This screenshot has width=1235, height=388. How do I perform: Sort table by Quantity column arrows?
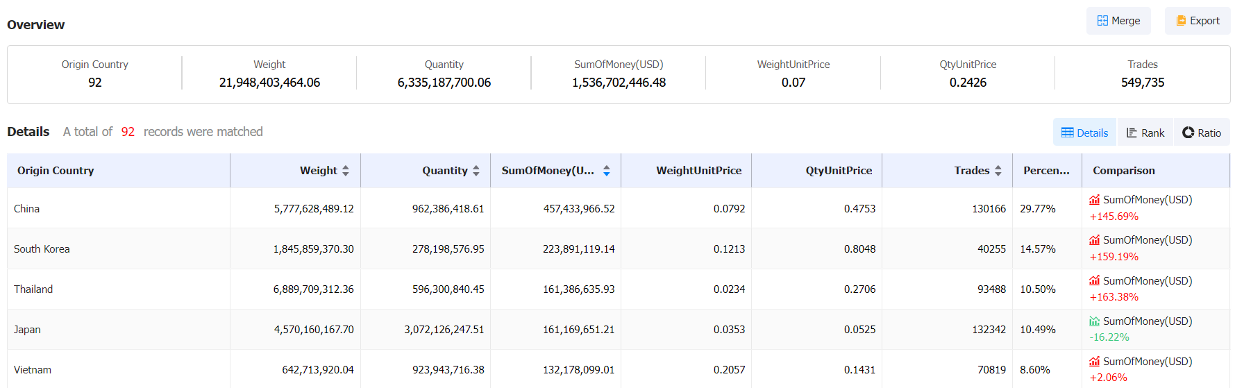[476, 171]
